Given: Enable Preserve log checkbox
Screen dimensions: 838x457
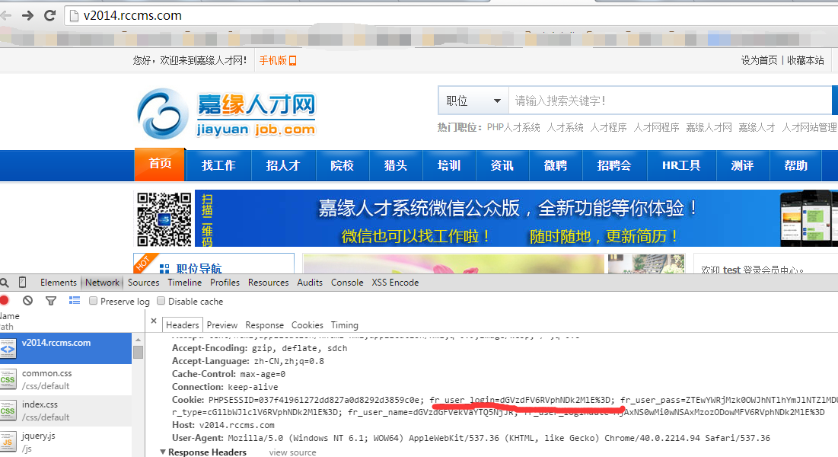Looking at the screenshot, I should coord(93,301).
